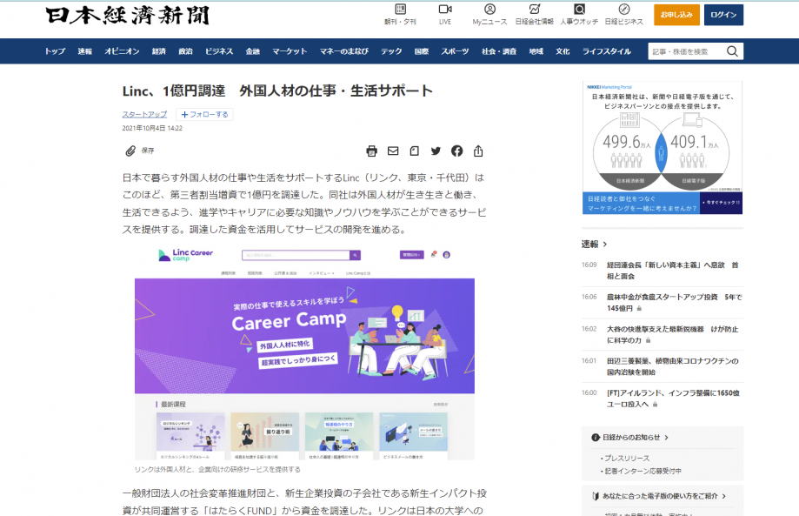Print the article with printer icon
Screen dimensions: 799x516
pyautogui.click(x=371, y=151)
